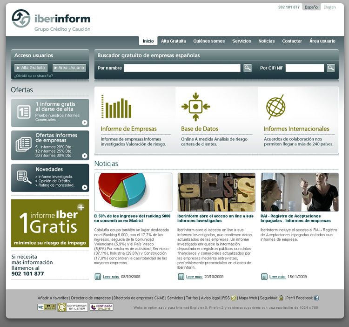
Task: Click the green Informe Iber Gratis banner
Action: pyautogui.click(x=50, y=223)
